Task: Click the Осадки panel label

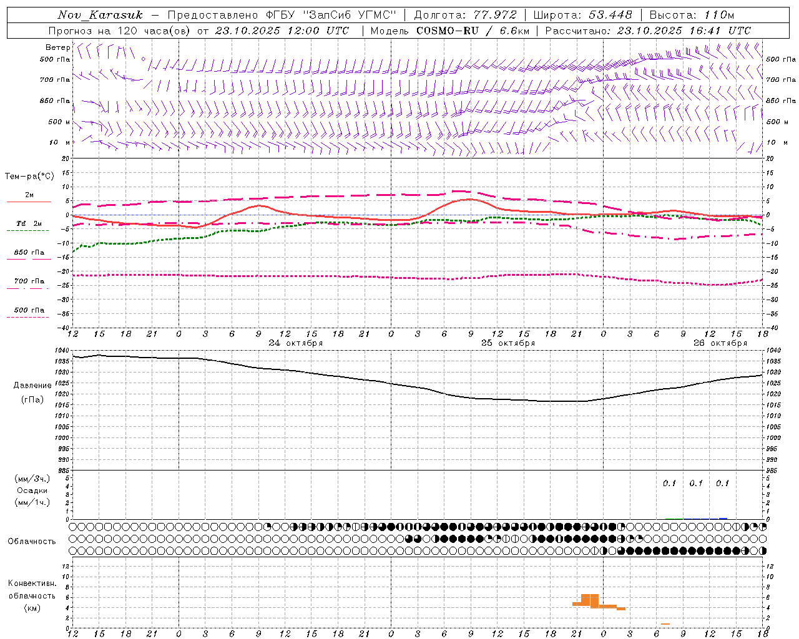Action: (x=32, y=490)
